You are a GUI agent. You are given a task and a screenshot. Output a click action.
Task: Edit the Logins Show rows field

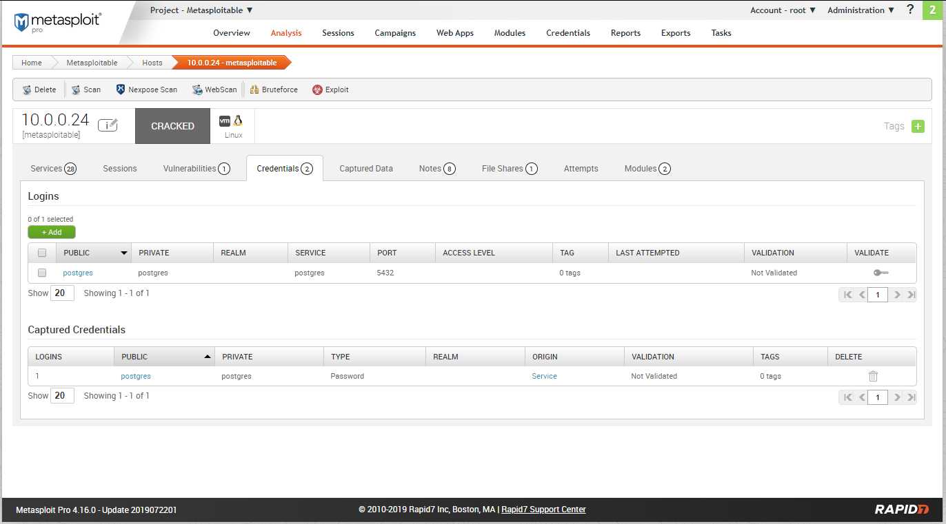pyautogui.click(x=62, y=293)
